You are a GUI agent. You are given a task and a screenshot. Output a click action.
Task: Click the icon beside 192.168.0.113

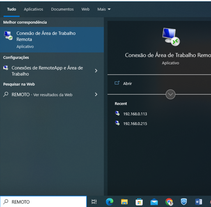click(117, 113)
